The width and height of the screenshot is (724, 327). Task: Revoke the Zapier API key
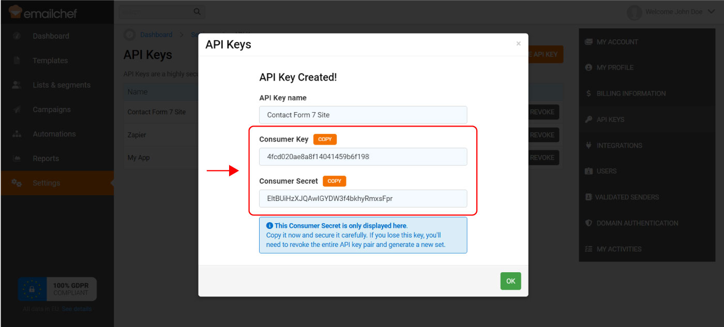[x=542, y=135]
